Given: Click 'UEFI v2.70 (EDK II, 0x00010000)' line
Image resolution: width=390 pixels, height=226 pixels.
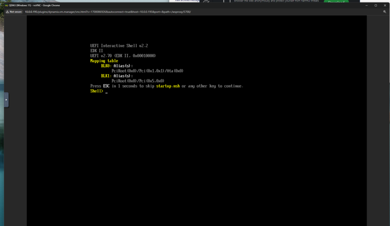Looking at the screenshot, I should [123, 56].
